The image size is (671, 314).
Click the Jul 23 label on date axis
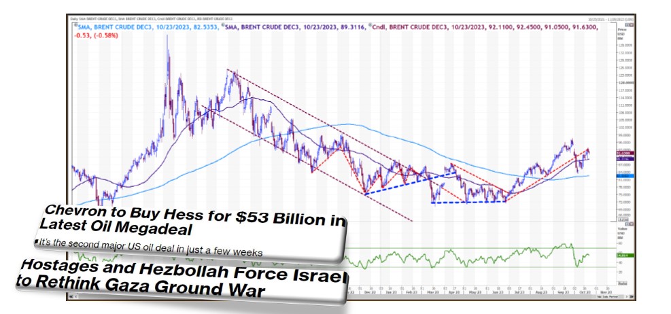pos(520,290)
